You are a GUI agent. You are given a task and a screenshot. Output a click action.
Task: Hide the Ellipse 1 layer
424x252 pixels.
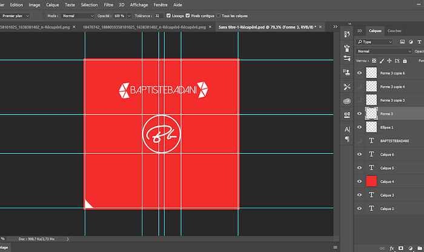pyautogui.click(x=359, y=127)
